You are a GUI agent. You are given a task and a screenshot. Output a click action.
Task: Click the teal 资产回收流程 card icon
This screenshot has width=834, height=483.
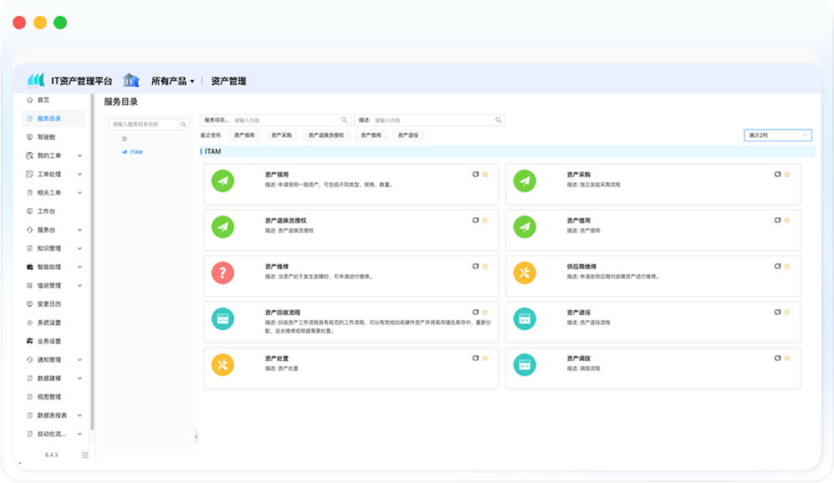point(222,318)
